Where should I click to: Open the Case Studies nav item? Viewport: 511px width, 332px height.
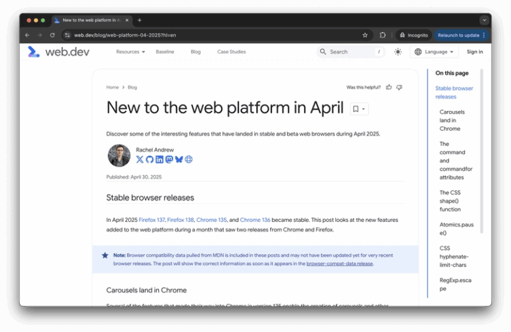231,52
